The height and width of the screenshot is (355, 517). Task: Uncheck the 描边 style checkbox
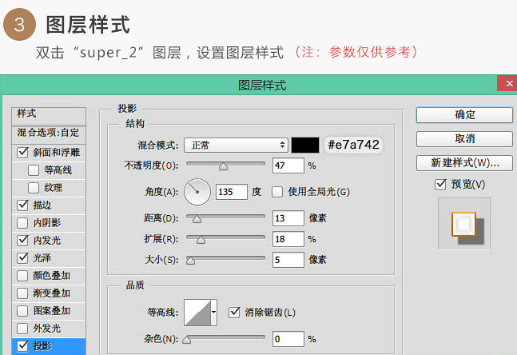pos(22,205)
